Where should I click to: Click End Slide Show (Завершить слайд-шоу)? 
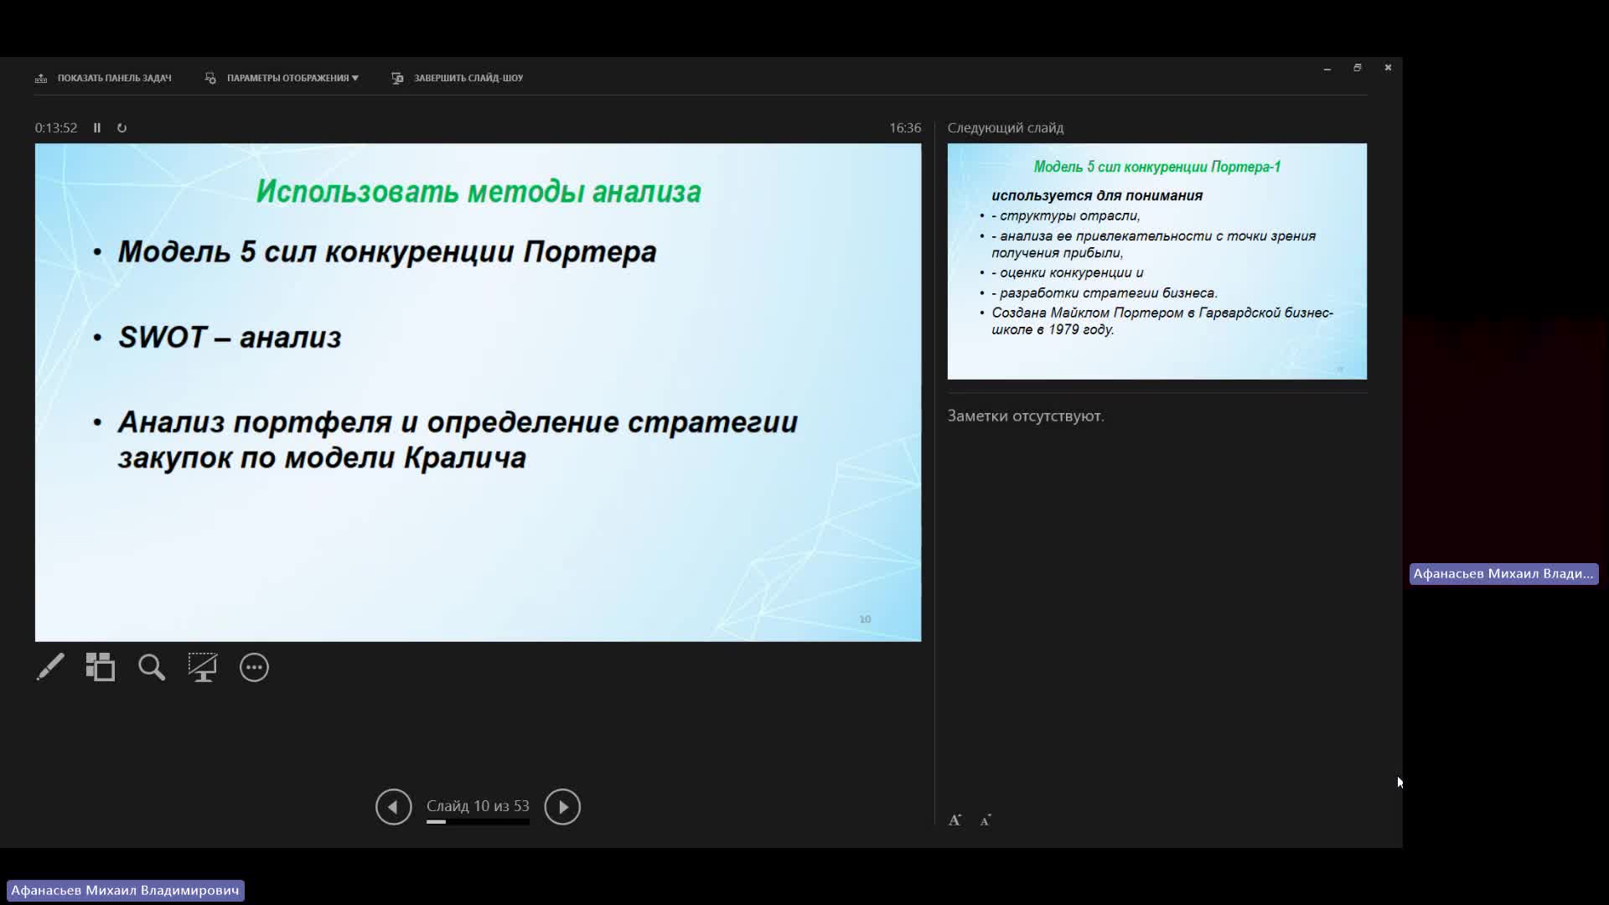(x=458, y=78)
